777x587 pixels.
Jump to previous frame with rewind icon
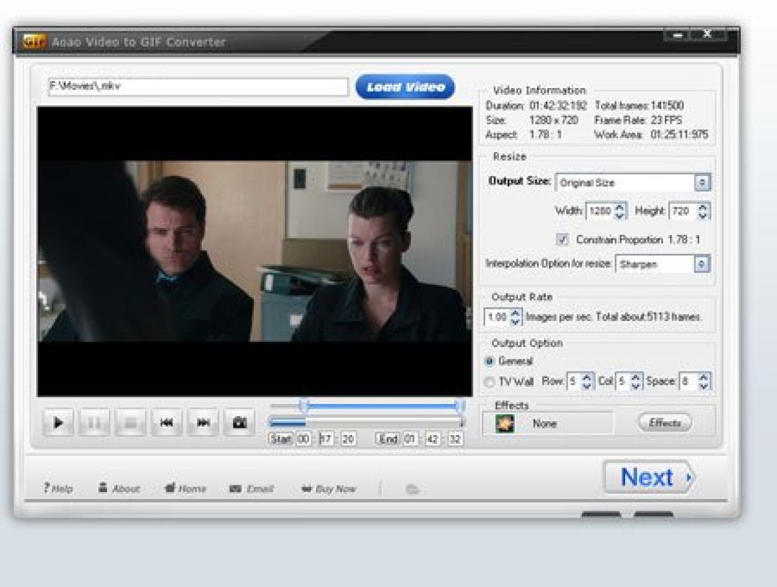point(167,422)
